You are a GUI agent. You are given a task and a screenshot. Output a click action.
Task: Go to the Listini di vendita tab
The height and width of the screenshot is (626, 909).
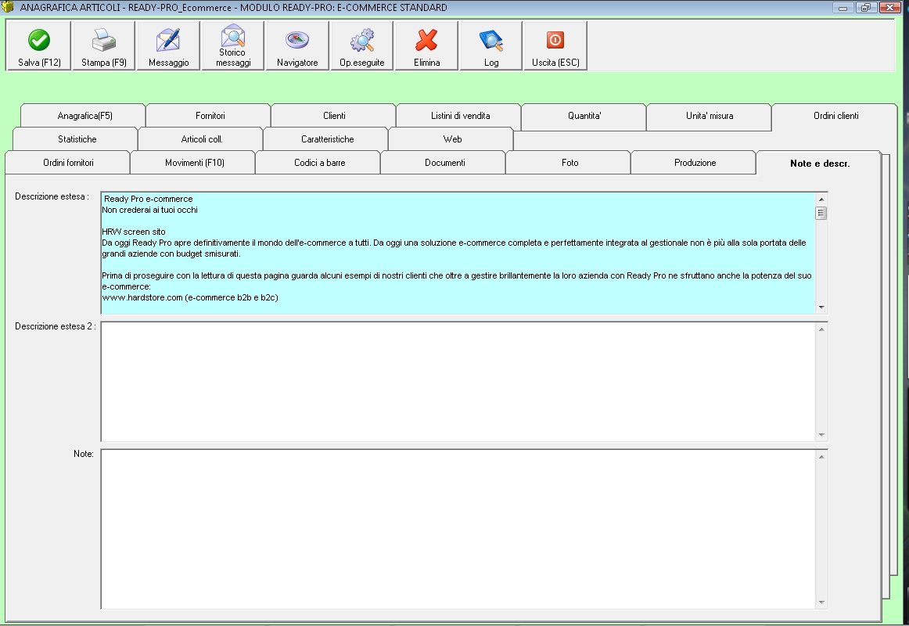(x=460, y=116)
